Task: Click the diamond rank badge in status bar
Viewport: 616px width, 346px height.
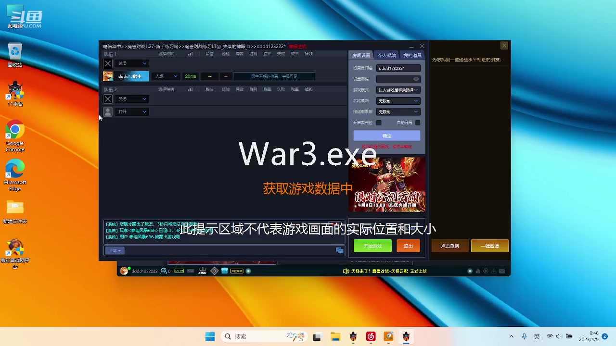Action: 215,271
